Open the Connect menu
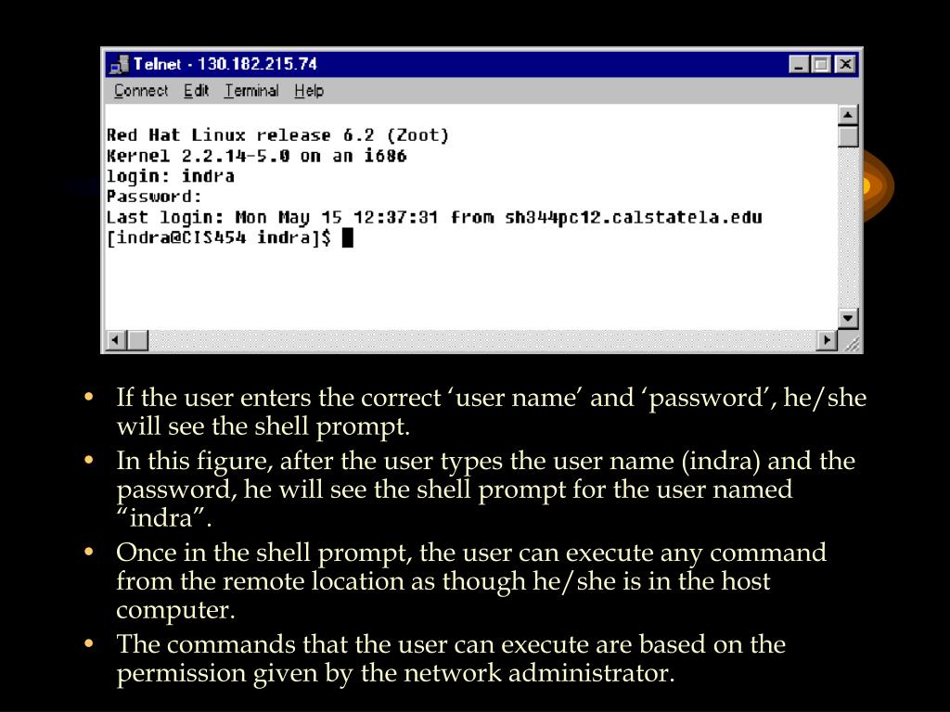 (141, 91)
